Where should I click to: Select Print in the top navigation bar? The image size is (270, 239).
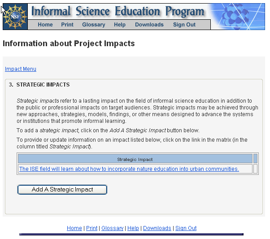pos(67,25)
